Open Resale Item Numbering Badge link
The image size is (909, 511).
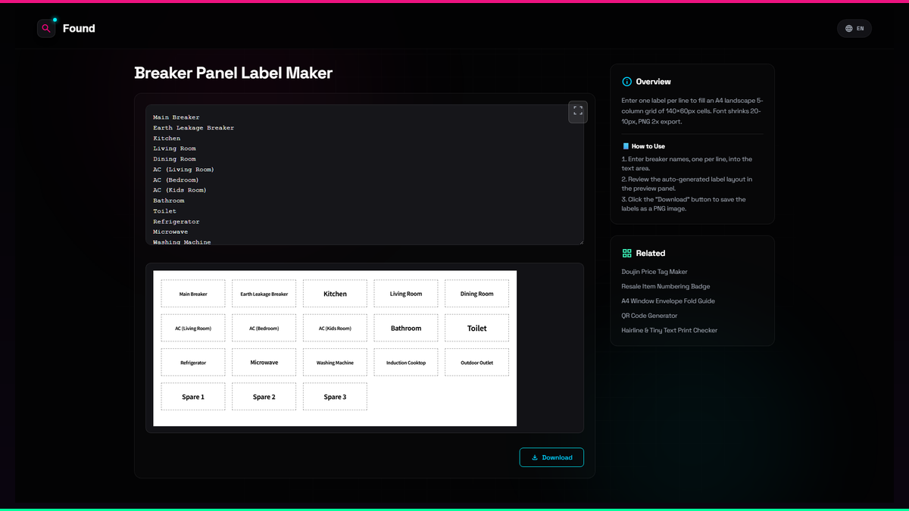(666, 286)
